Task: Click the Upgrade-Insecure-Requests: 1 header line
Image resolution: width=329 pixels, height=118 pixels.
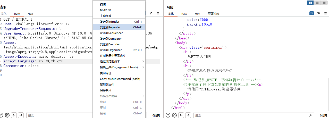Action: (x=32, y=29)
